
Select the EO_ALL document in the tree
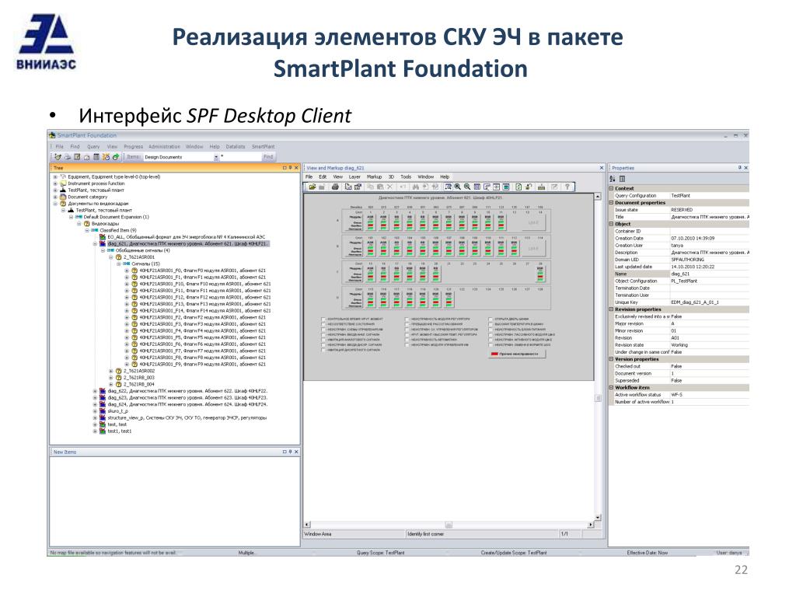[187, 237]
